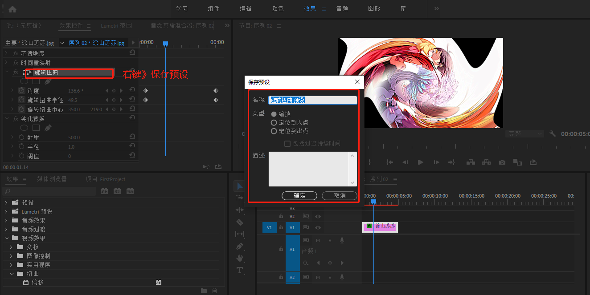Screen dimensions: 590x295
Task: Click the 32-bit color filter icon
Action: point(117,191)
